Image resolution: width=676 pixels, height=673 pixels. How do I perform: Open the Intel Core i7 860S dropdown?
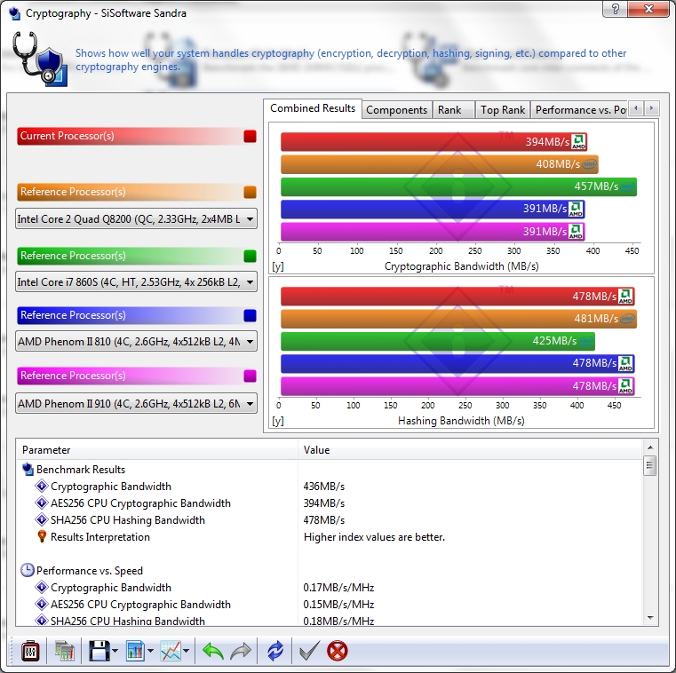(136, 281)
